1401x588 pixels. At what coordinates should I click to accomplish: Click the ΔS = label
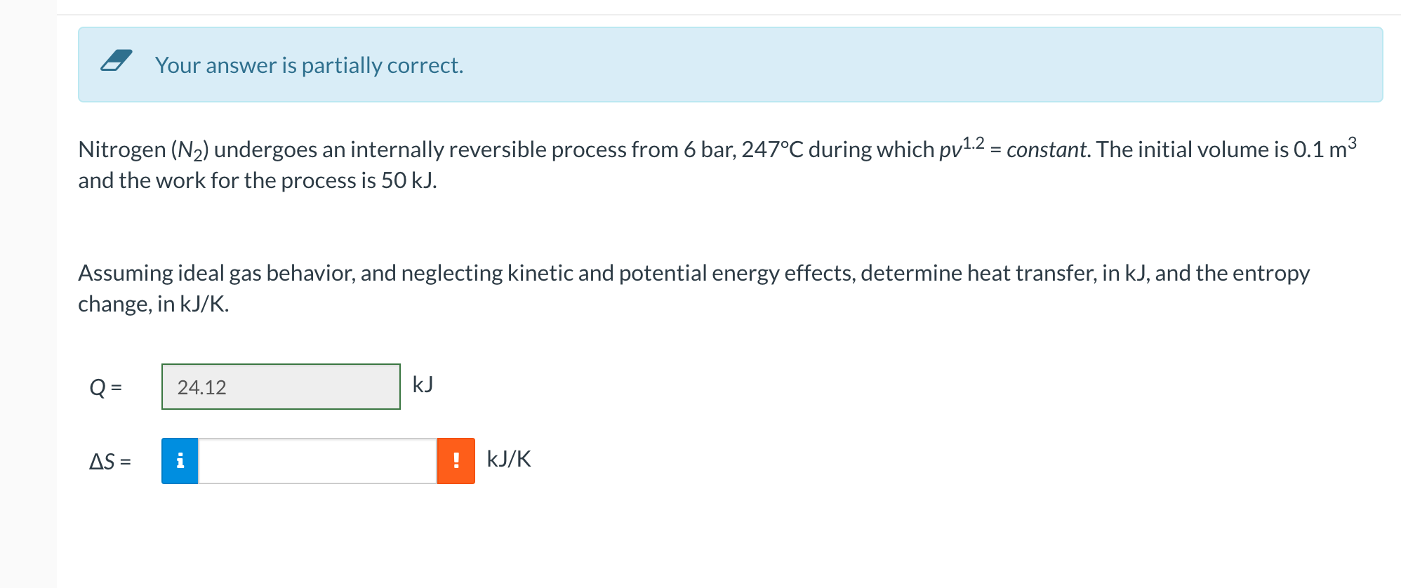(111, 461)
